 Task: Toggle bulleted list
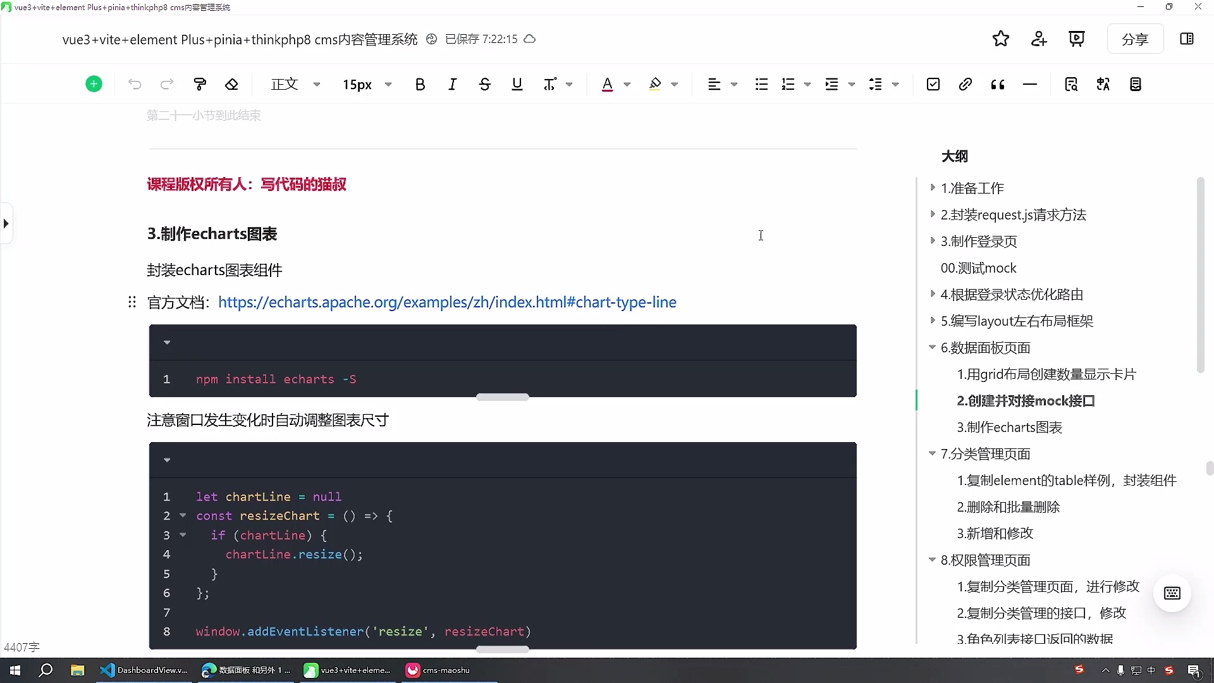click(x=761, y=84)
